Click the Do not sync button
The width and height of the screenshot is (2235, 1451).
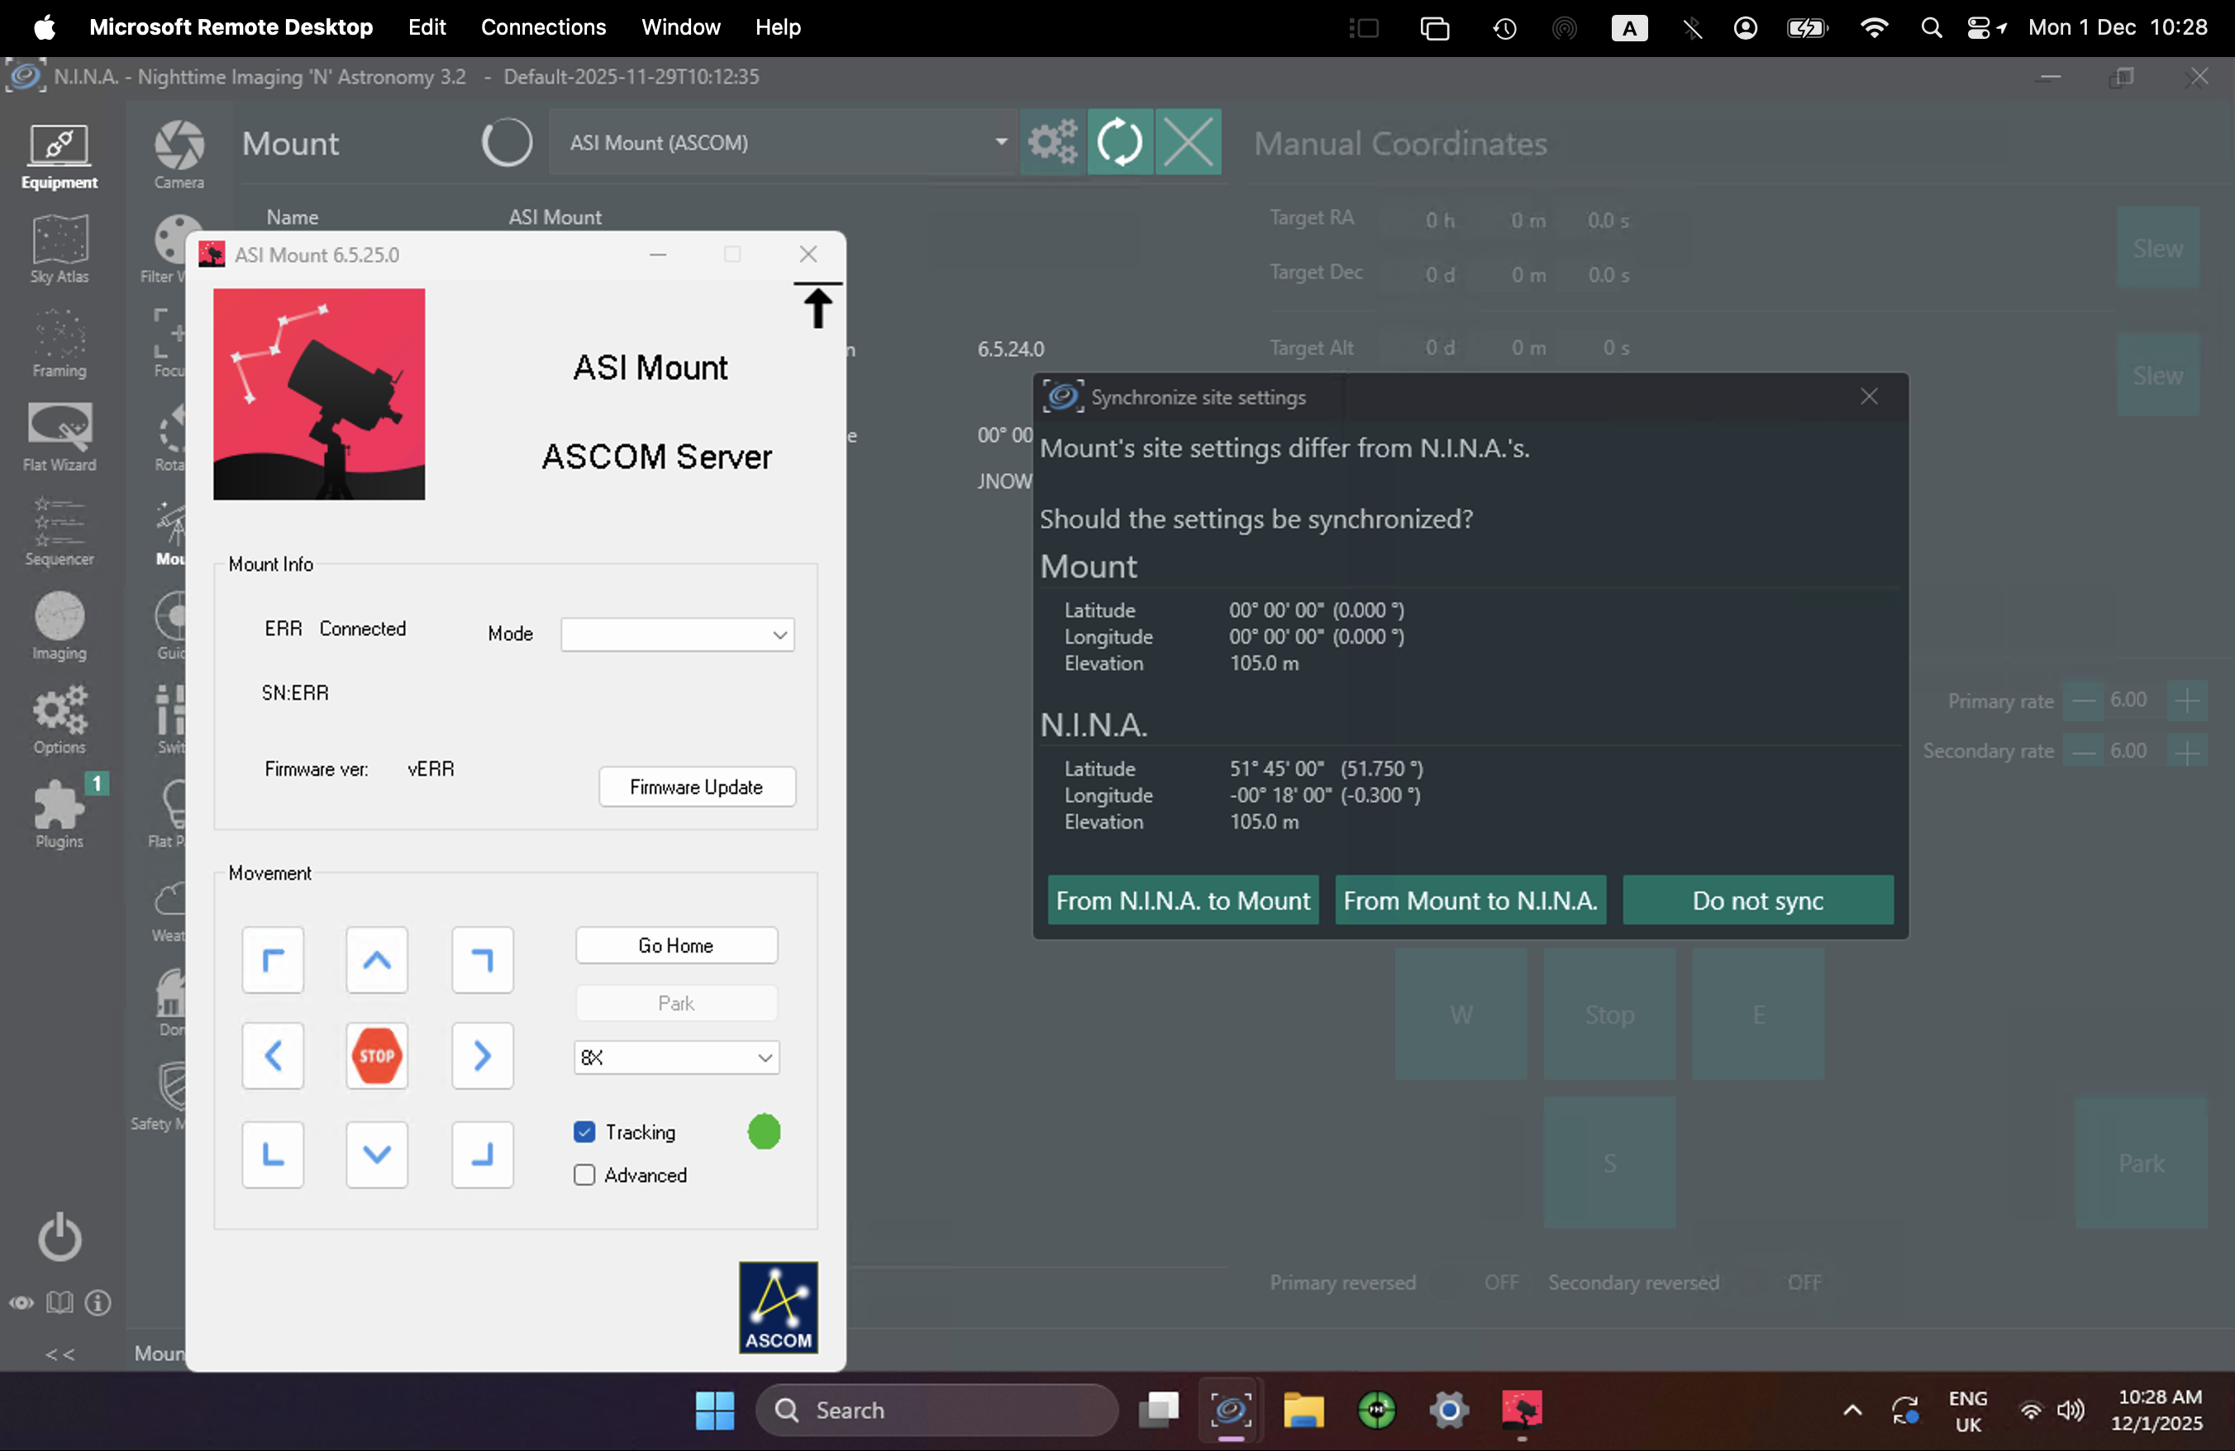[1757, 900]
